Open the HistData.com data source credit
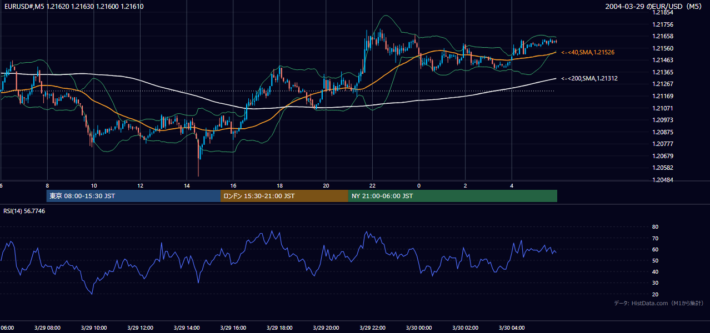 (x=659, y=303)
